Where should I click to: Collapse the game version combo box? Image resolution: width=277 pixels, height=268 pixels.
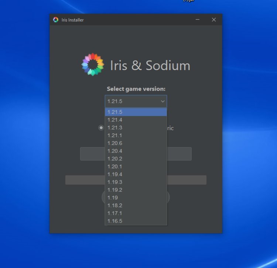coord(136,101)
